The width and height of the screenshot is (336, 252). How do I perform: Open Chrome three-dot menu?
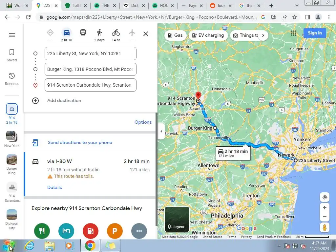click(329, 17)
